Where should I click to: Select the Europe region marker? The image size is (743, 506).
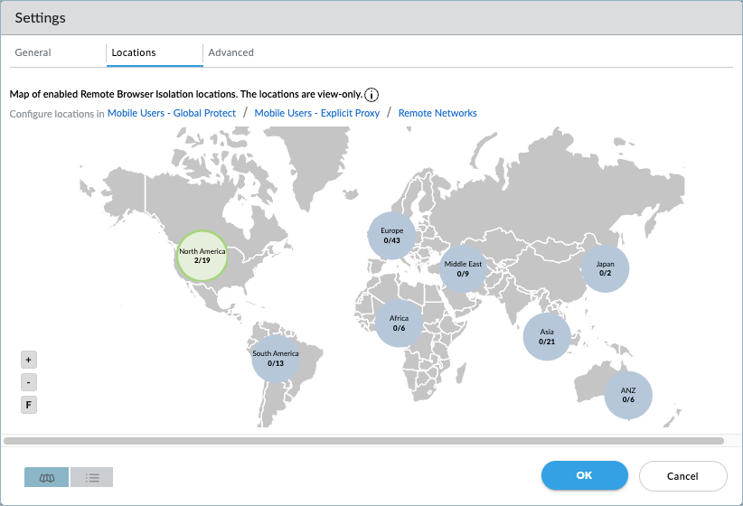coord(391,236)
